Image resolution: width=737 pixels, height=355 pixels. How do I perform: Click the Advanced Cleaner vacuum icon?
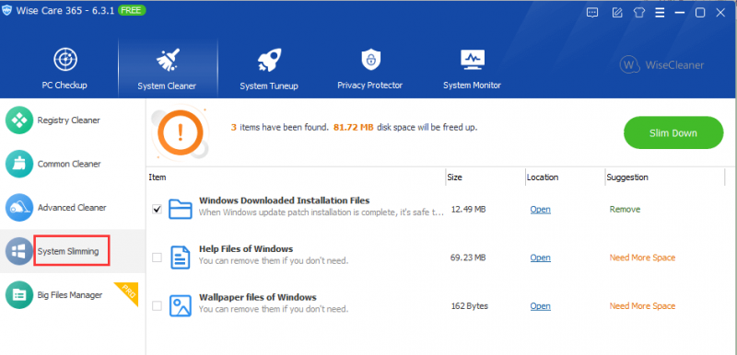pyautogui.click(x=19, y=207)
